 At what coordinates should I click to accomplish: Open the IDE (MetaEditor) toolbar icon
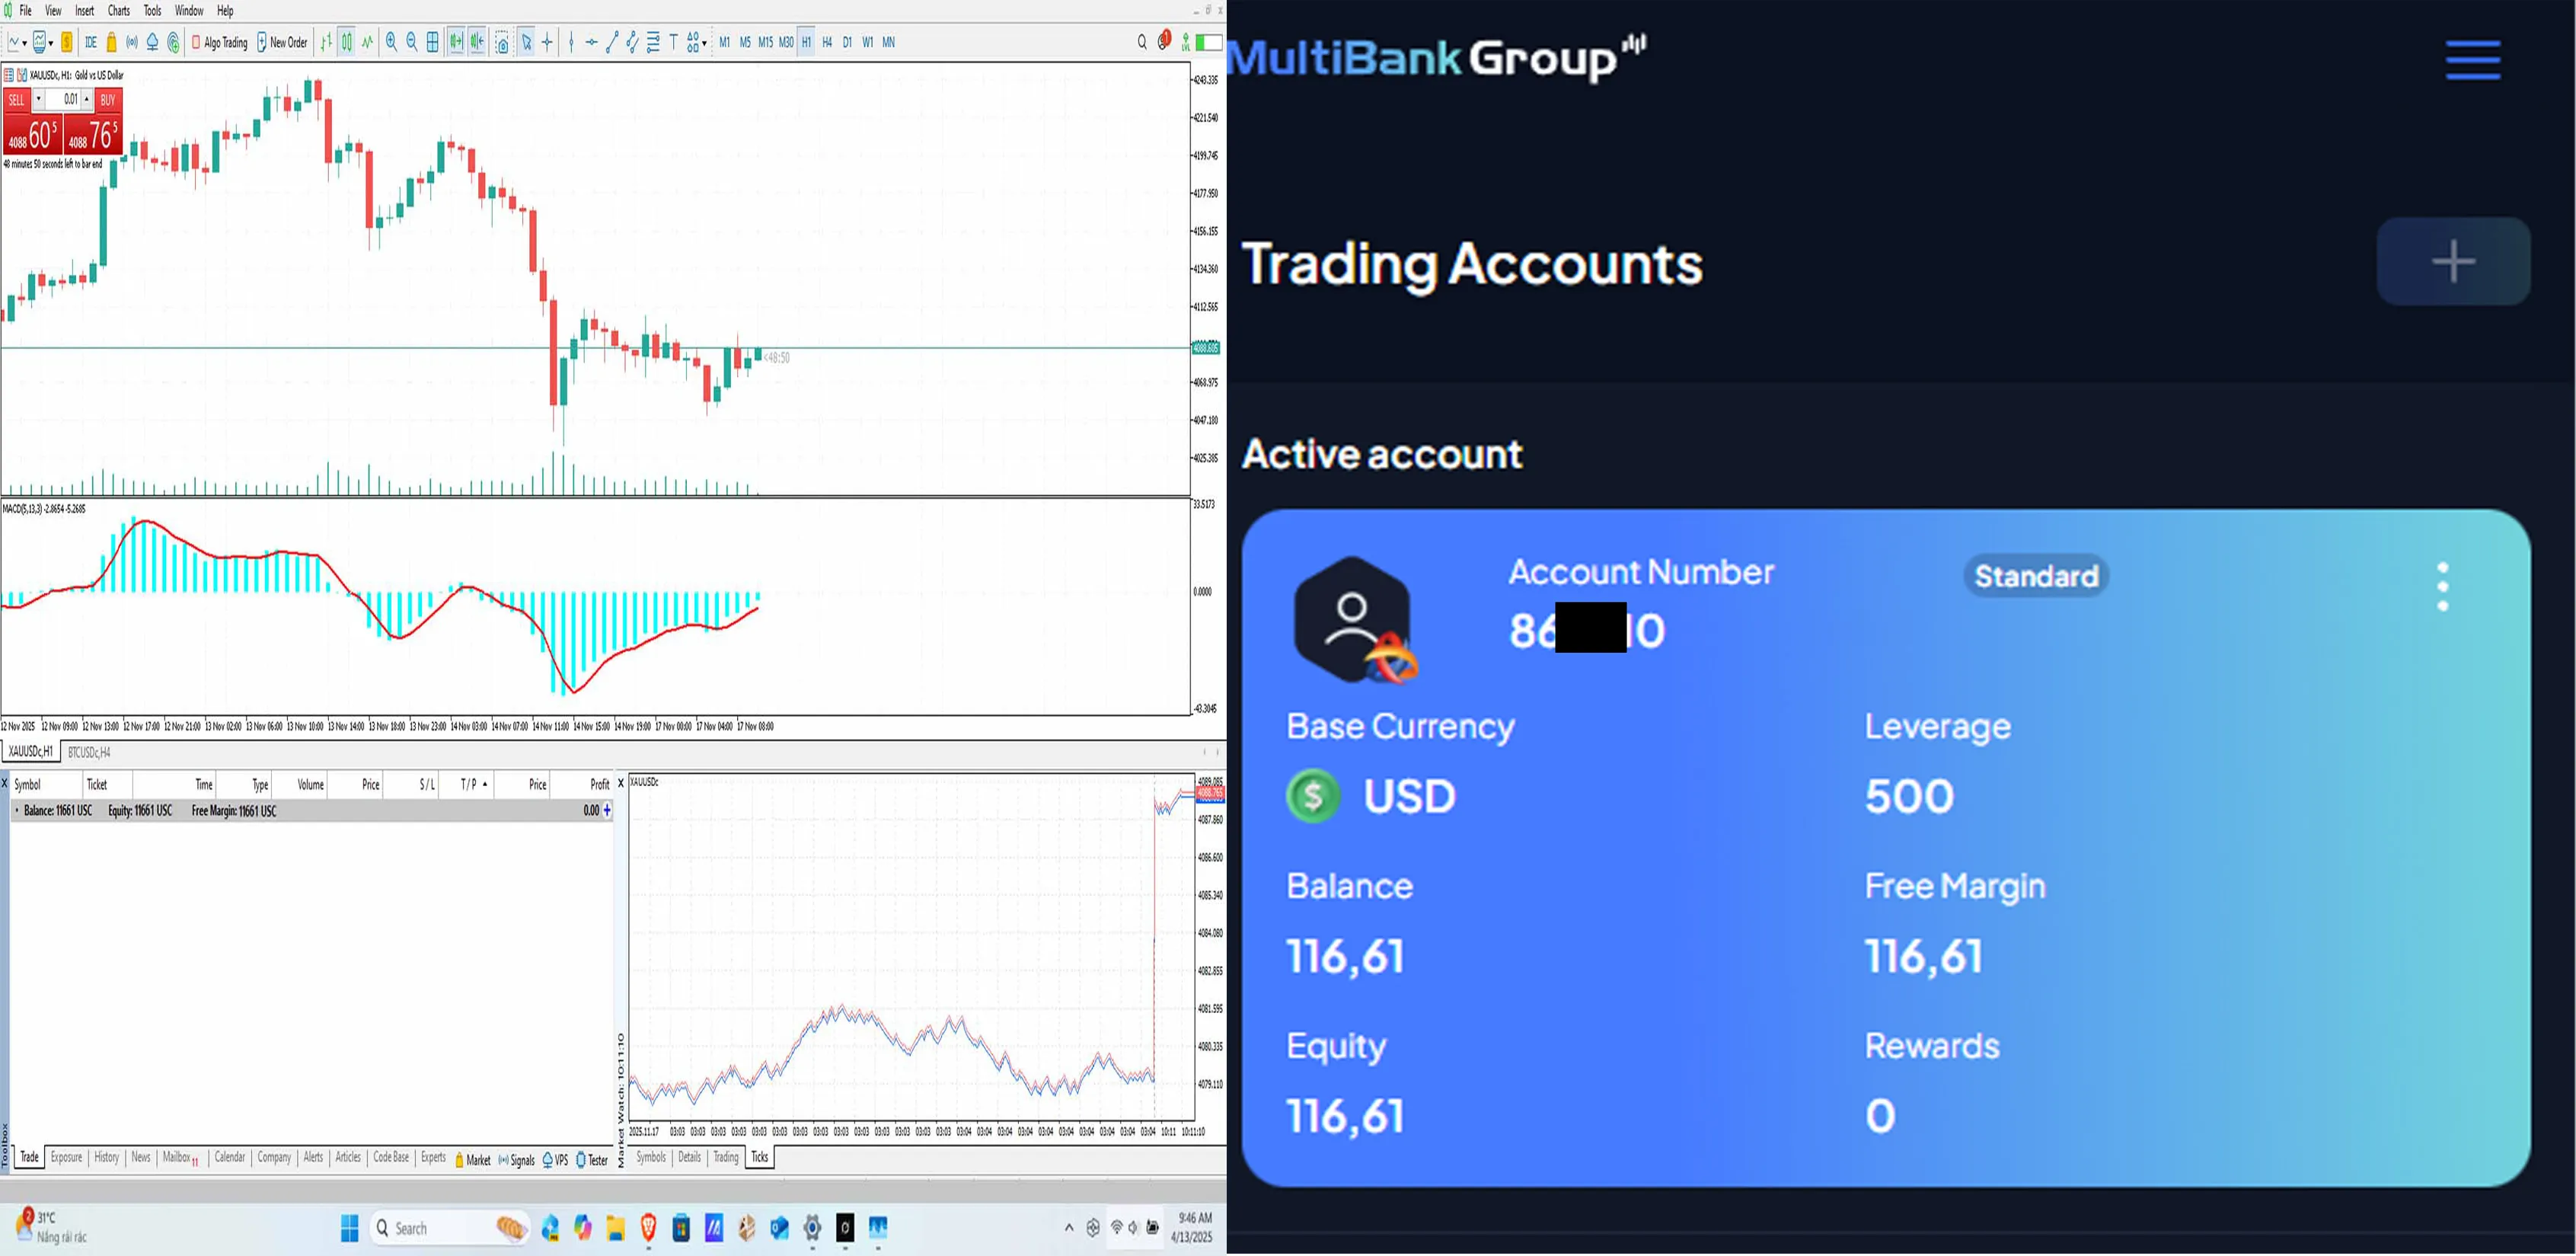coord(91,42)
